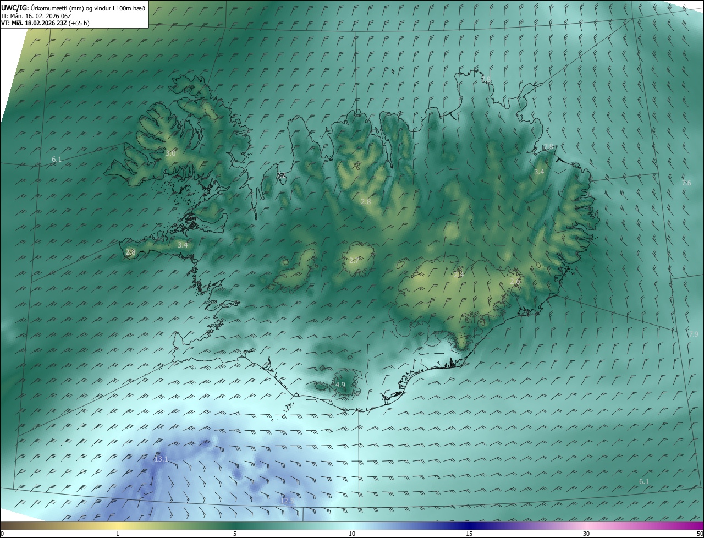Click the 5 tick on the color scale

click(x=235, y=534)
